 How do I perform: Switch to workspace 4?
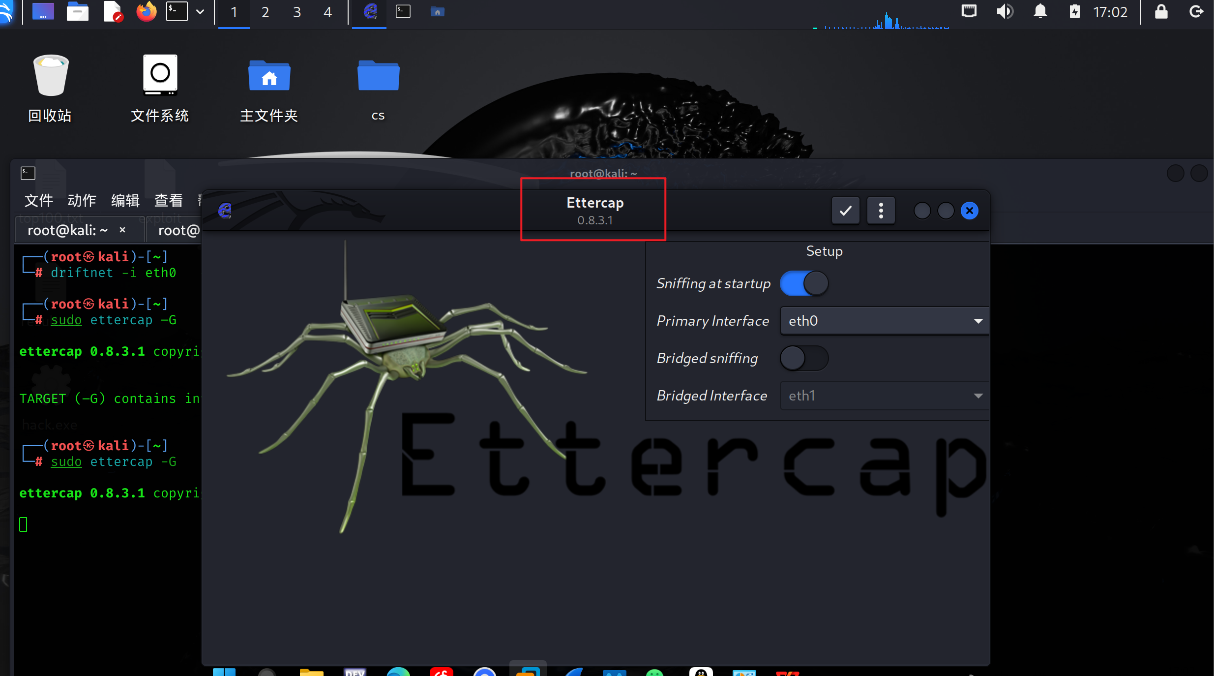(x=328, y=12)
